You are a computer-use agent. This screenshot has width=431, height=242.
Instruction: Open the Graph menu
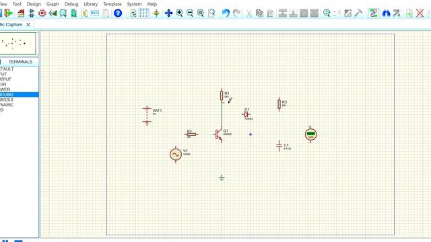(x=53, y=4)
